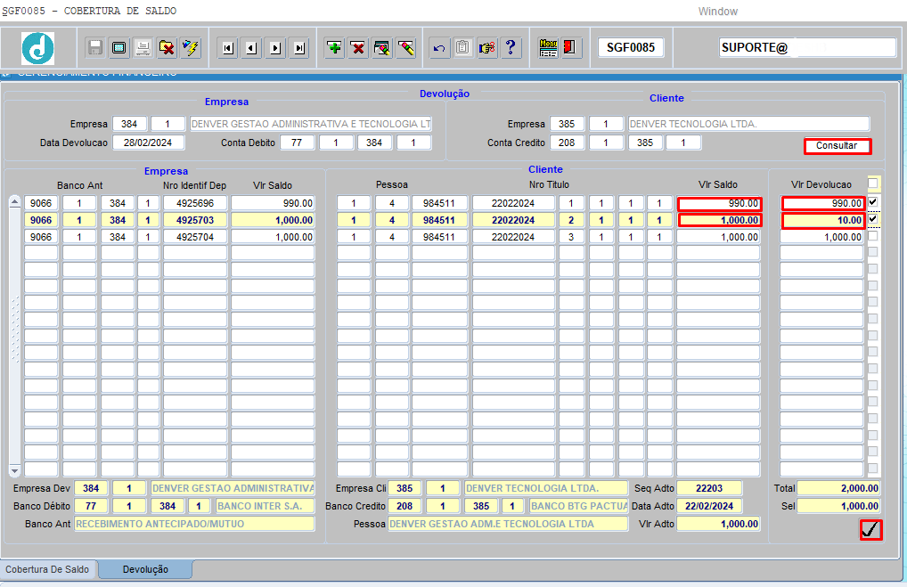Screen dimensions: 907x587
Task: Click the Vlr Devolucao field showing 10.00
Action: coord(822,220)
